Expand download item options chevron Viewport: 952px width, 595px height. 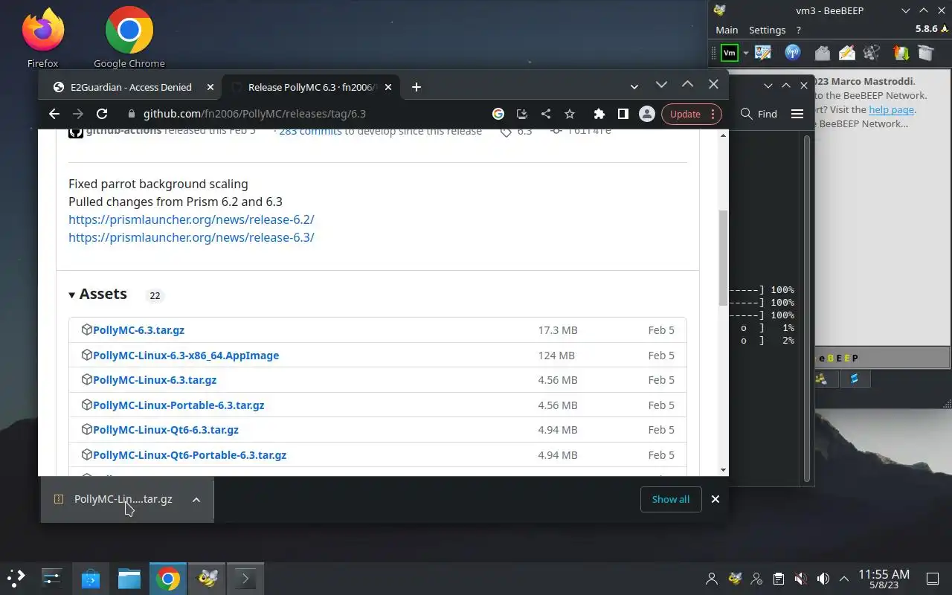(196, 500)
